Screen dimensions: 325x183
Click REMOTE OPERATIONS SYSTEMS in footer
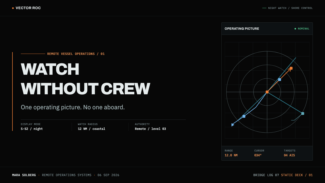tap(67, 175)
